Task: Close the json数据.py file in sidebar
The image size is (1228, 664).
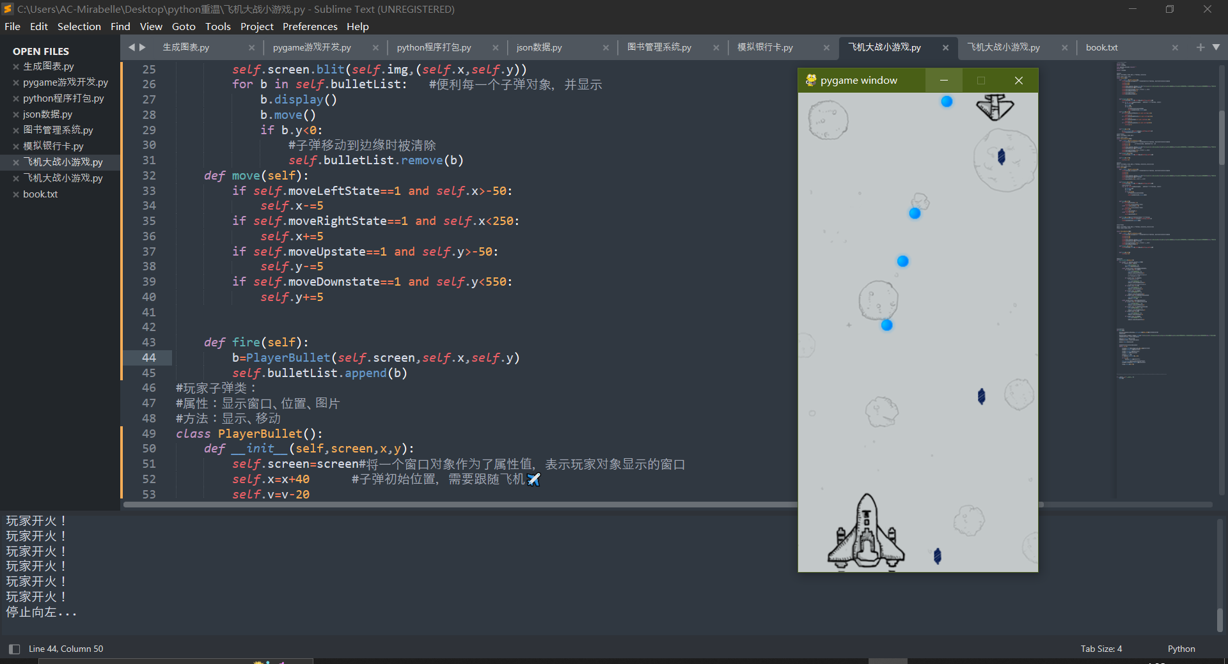Action: pos(15,114)
